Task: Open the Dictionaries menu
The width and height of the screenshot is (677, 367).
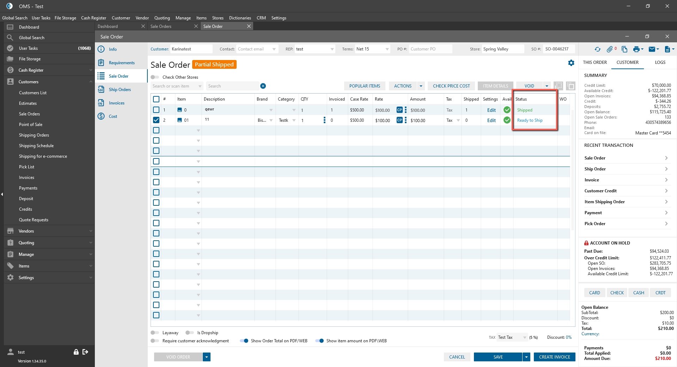Action: (x=240, y=18)
